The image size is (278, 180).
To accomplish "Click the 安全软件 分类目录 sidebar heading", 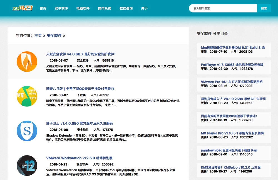I will [212, 34].
